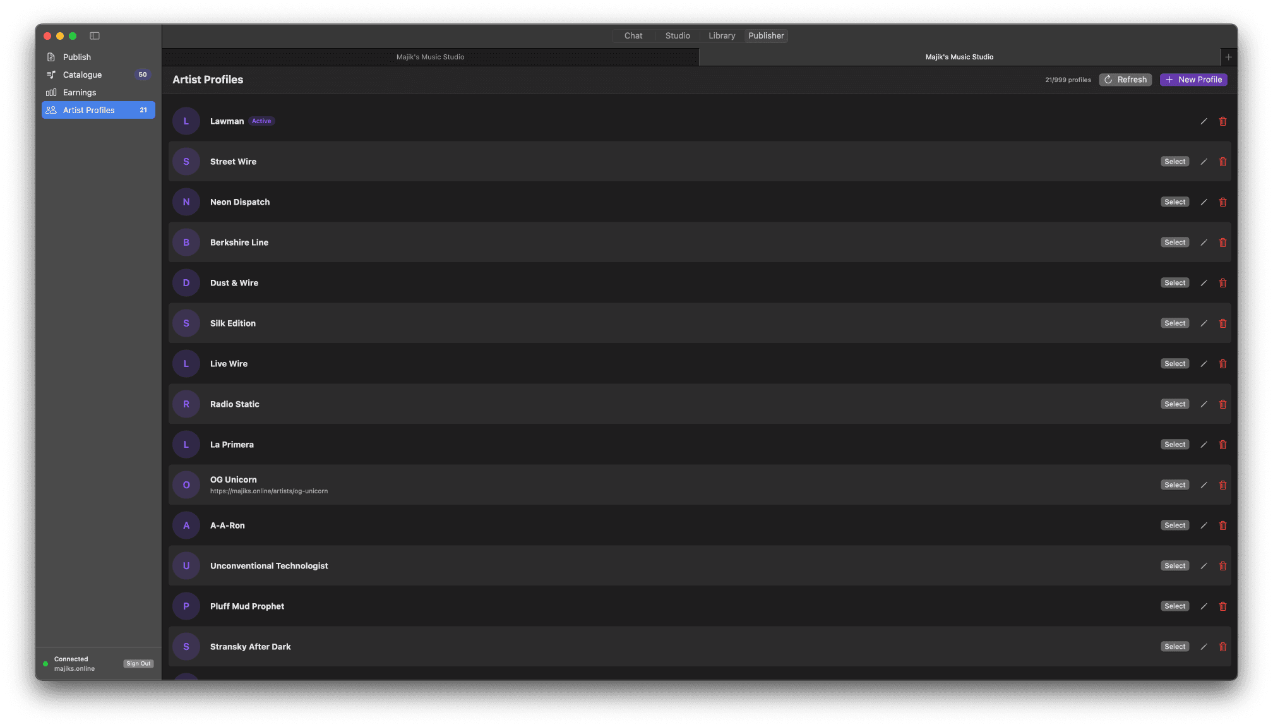Select the Dust & Wire profile
Image resolution: width=1273 pixels, height=727 pixels.
pyautogui.click(x=1174, y=283)
